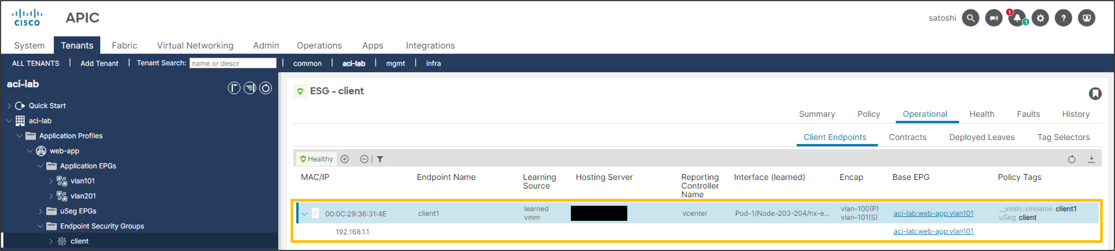
Task: Collapse the endpoint 00:0C:29:36:31:4E row
Action: 304,213
